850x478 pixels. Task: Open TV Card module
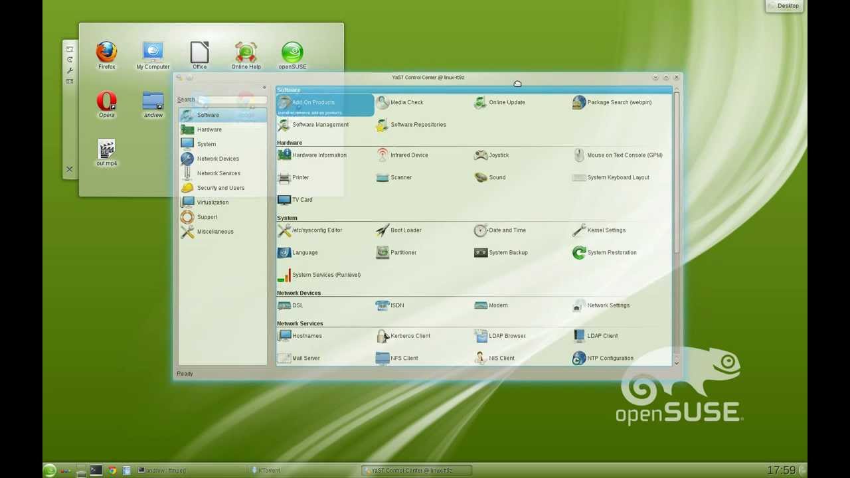(295, 200)
